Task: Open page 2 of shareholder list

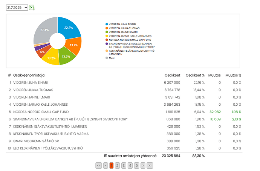Action: point(118,165)
